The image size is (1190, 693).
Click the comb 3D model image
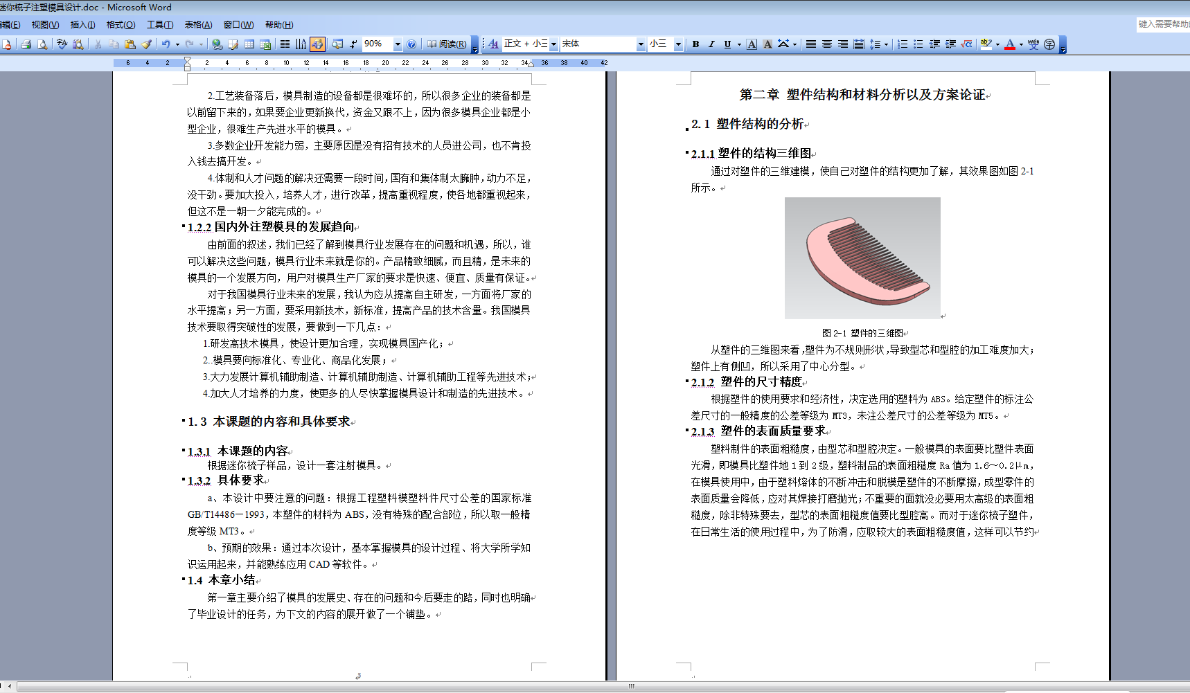tap(862, 258)
